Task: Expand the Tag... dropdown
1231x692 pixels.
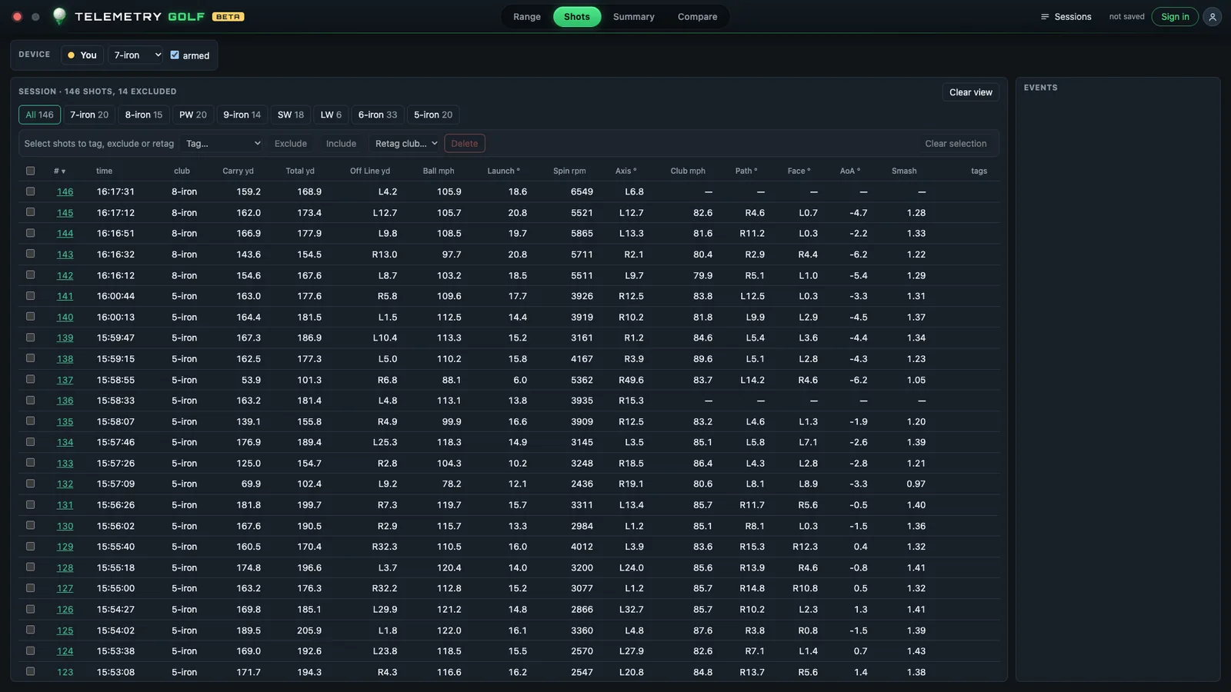Action: 223,144
